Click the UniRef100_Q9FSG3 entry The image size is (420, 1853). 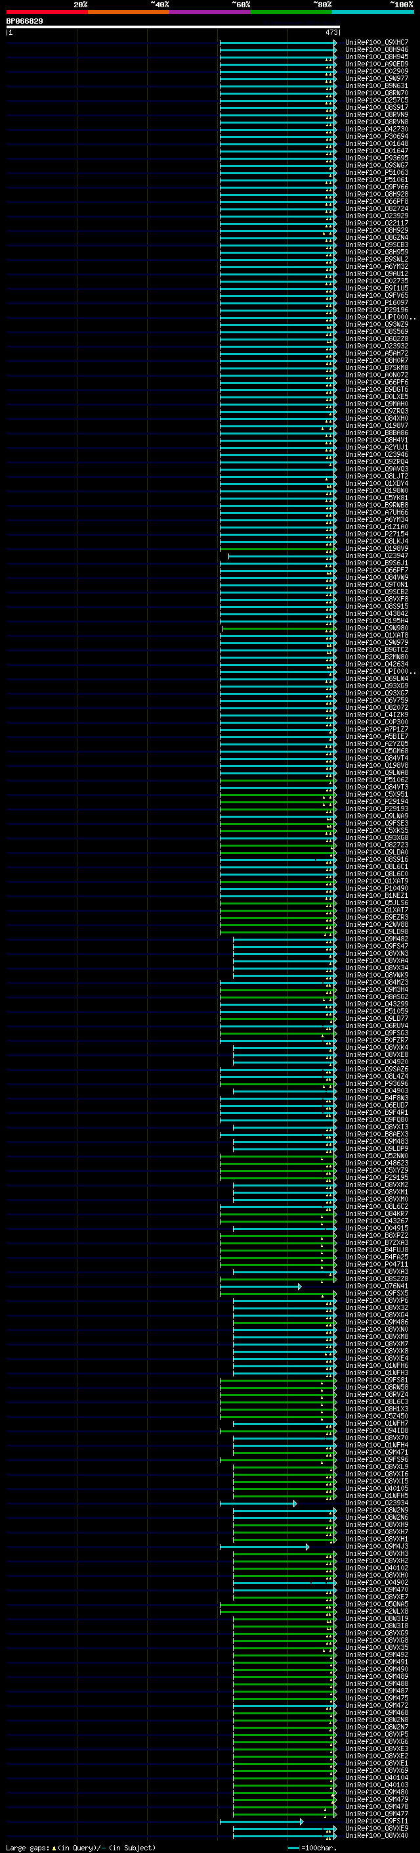(x=376, y=1033)
